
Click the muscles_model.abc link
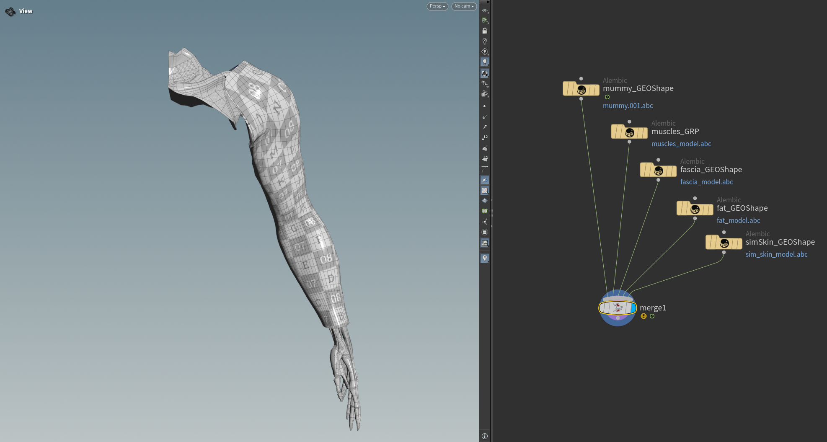click(x=681, y=144)
